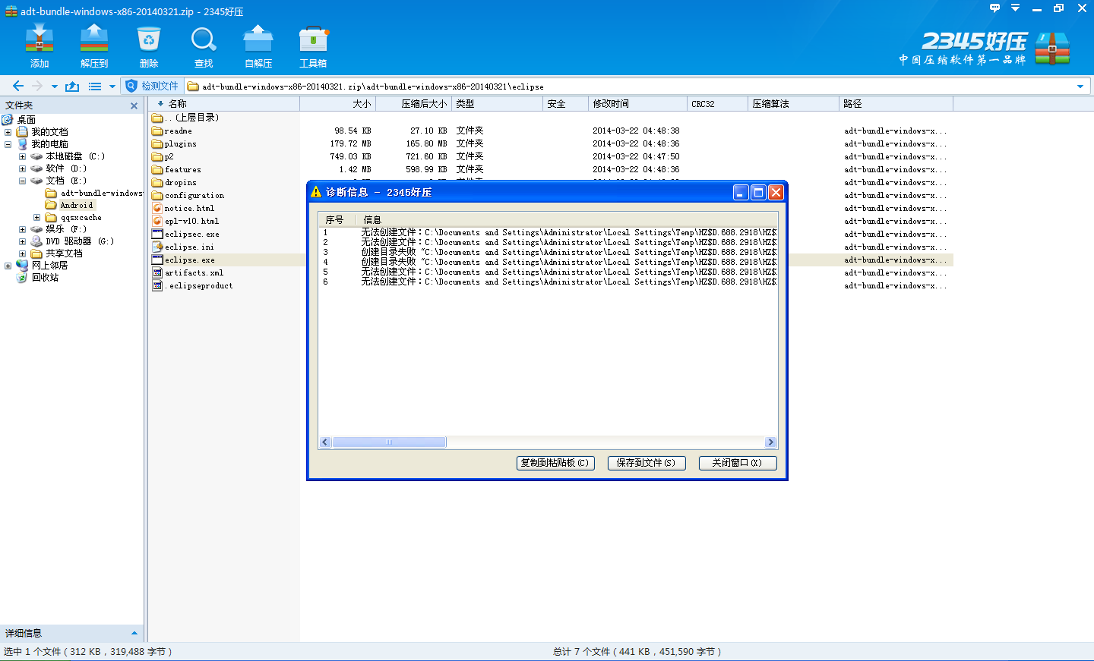
Task: Open the view mode dropdown arrow
Action: point(112,87)
